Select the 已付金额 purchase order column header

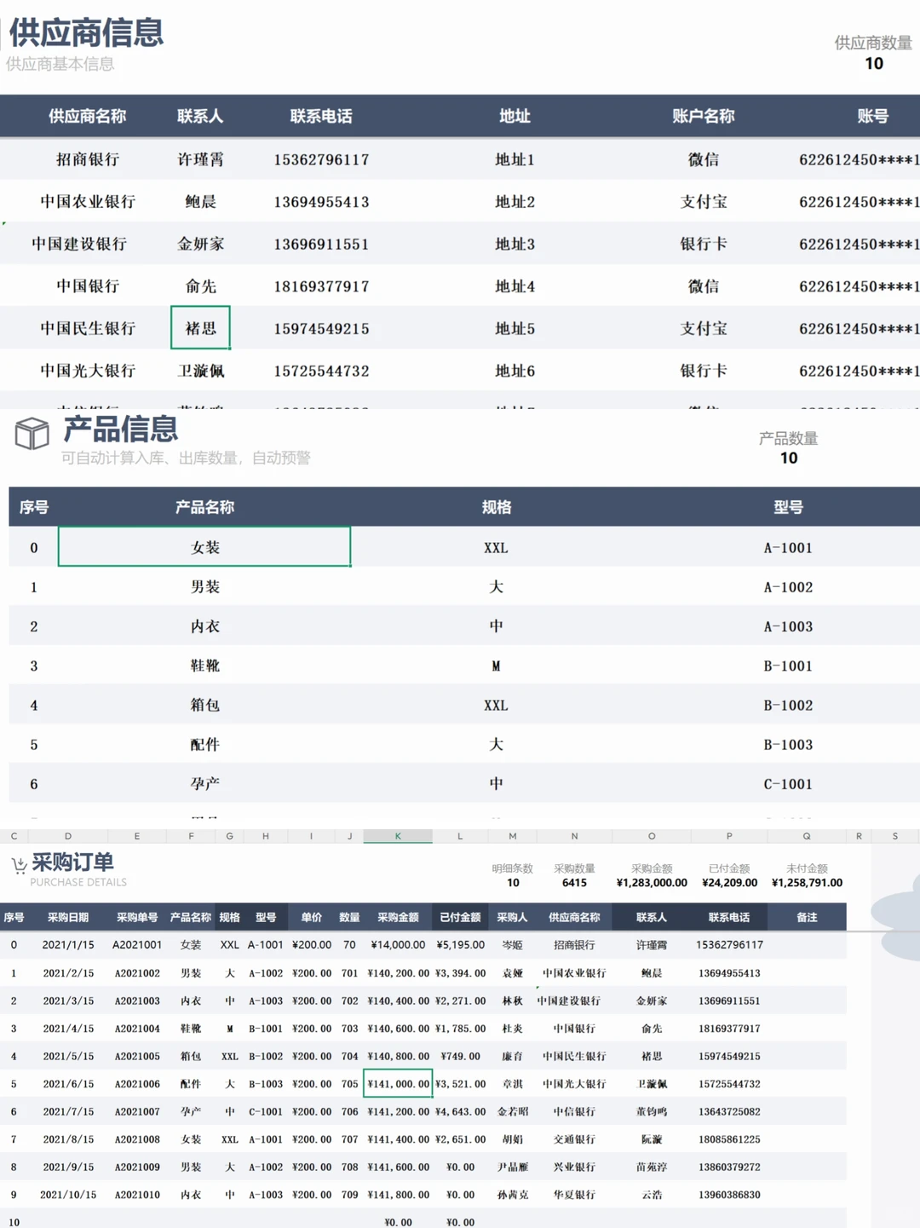459,916
